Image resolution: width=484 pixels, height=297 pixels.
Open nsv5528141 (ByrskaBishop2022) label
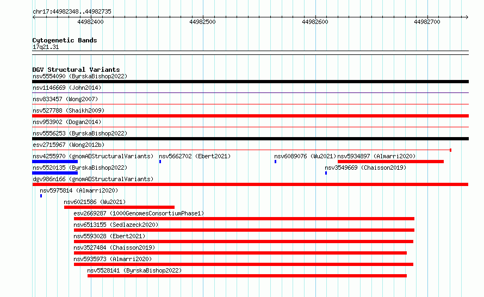134,270
